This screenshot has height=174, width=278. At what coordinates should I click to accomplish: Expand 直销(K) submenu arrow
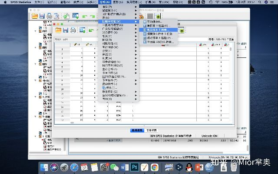point(136,99)
